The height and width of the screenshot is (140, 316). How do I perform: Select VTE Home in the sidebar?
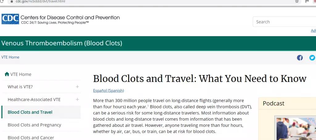coord(21,74)
